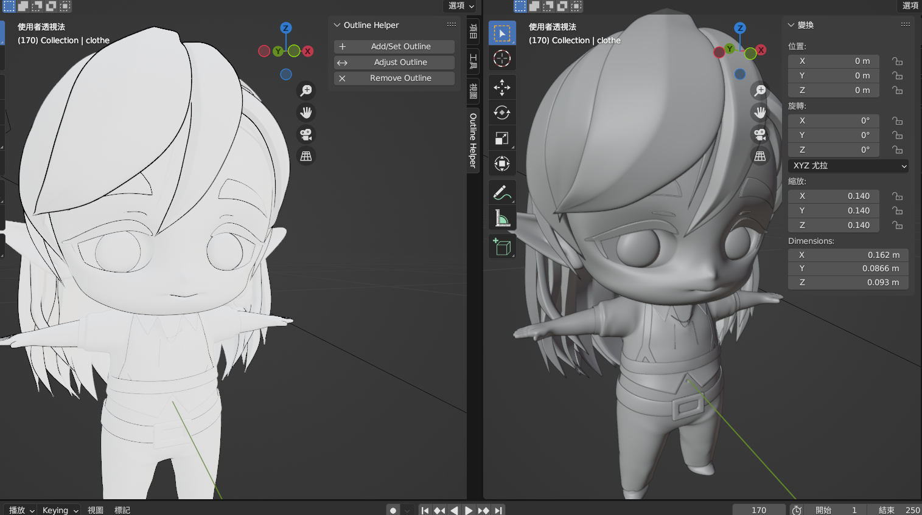
Task: Select the Add Cube tool
Action: (x=502, y=247)
